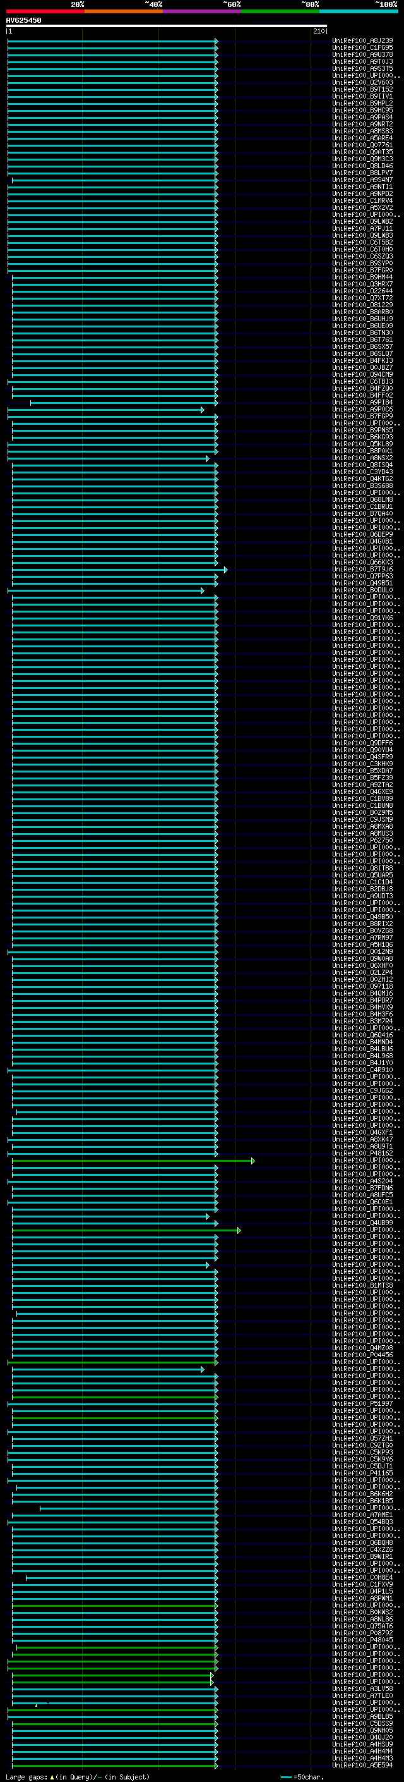Select label UniRef100_Q57ZH1
The height and width of the screenshot is (1782, 404).
click(362, 1438)
